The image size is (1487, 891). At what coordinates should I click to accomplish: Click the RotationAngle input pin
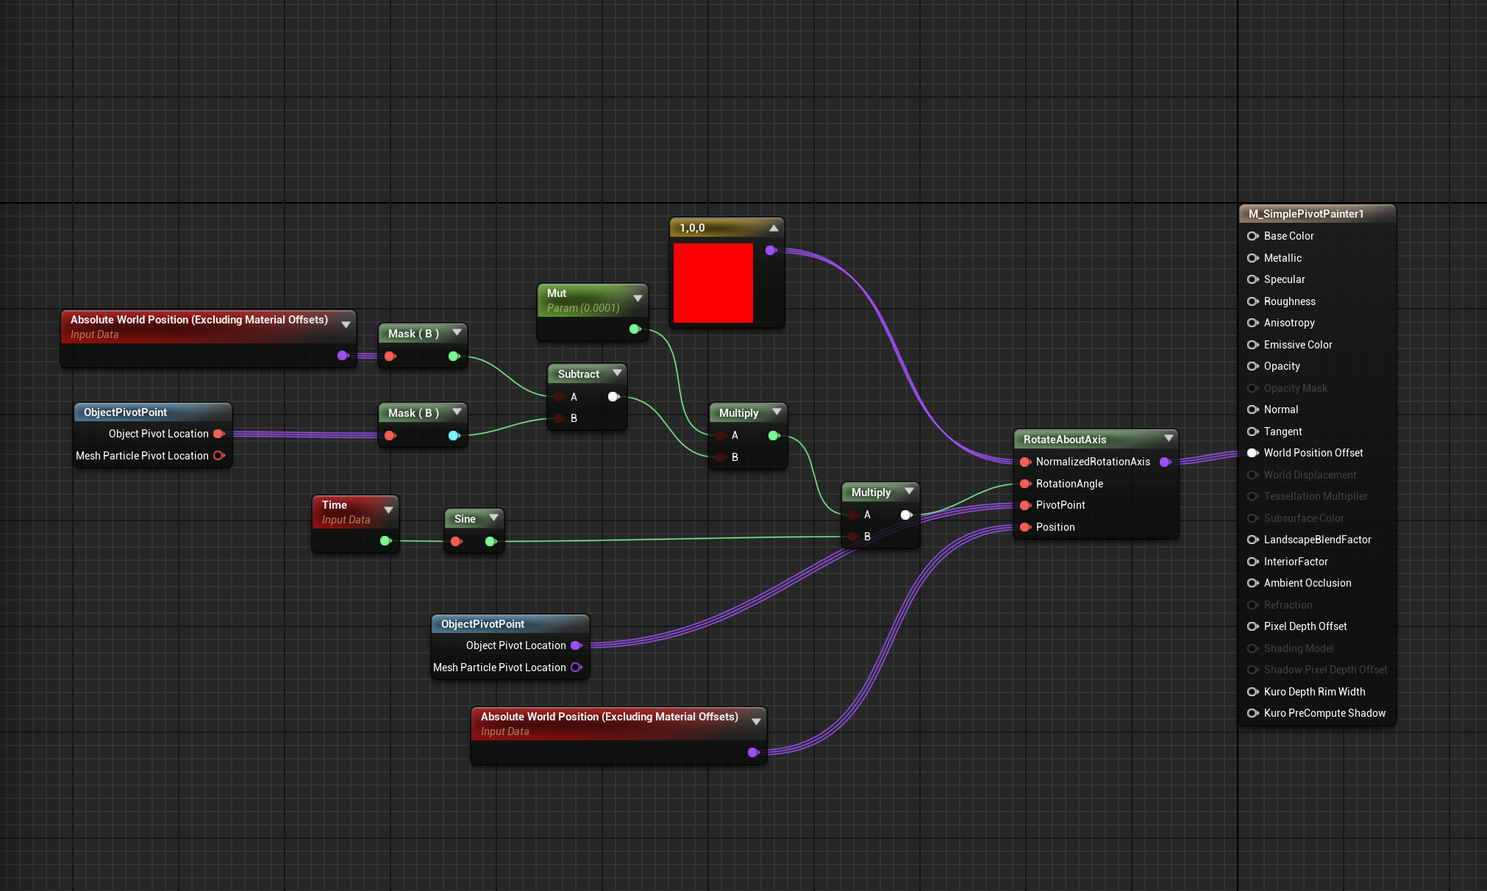(x=1025, y=484)
